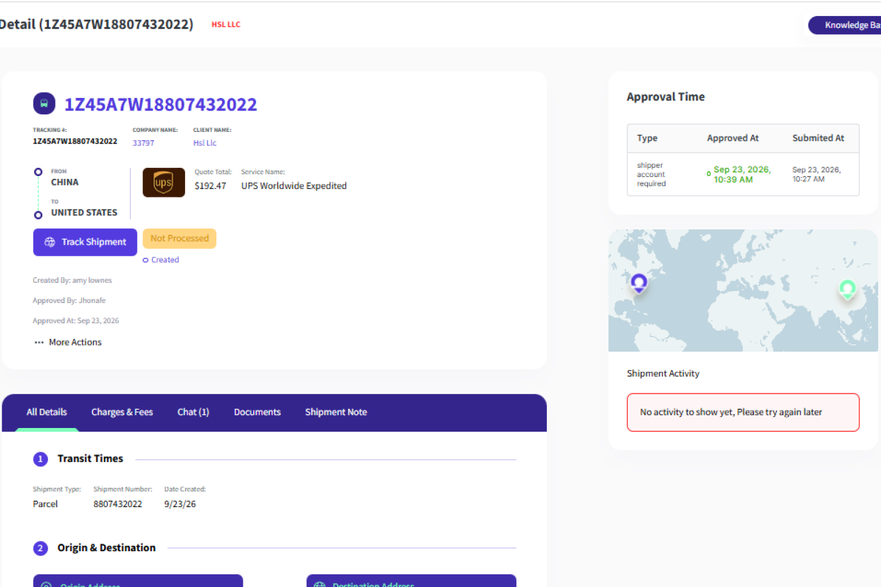Open the All Details tab
881x587 pixels.
(x=47, y=412)
